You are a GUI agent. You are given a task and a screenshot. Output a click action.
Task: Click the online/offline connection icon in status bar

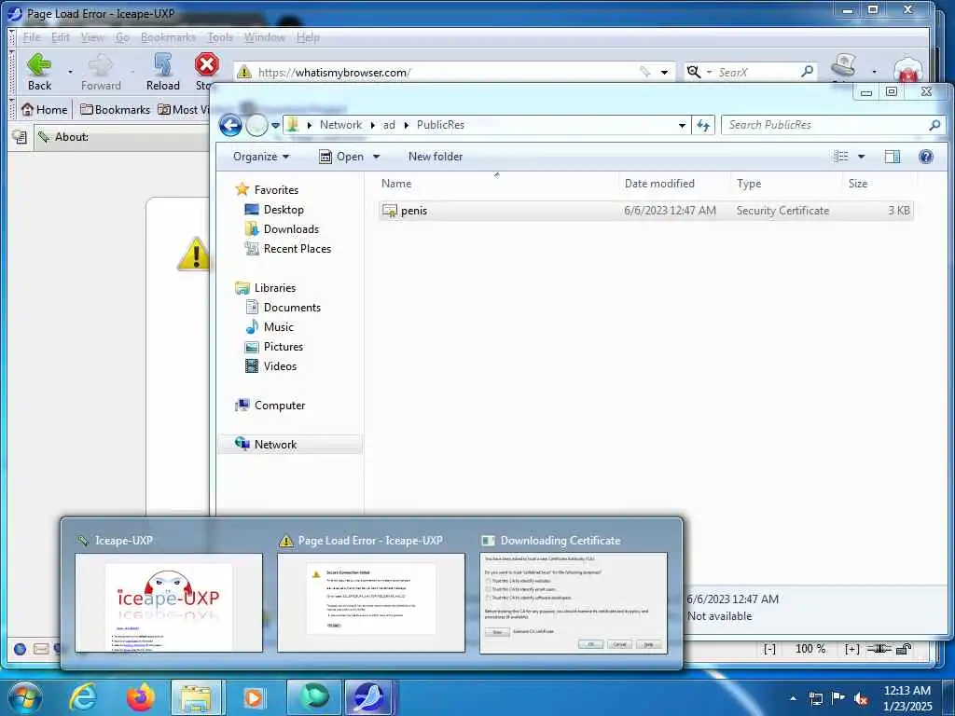(x=879, y=649)
